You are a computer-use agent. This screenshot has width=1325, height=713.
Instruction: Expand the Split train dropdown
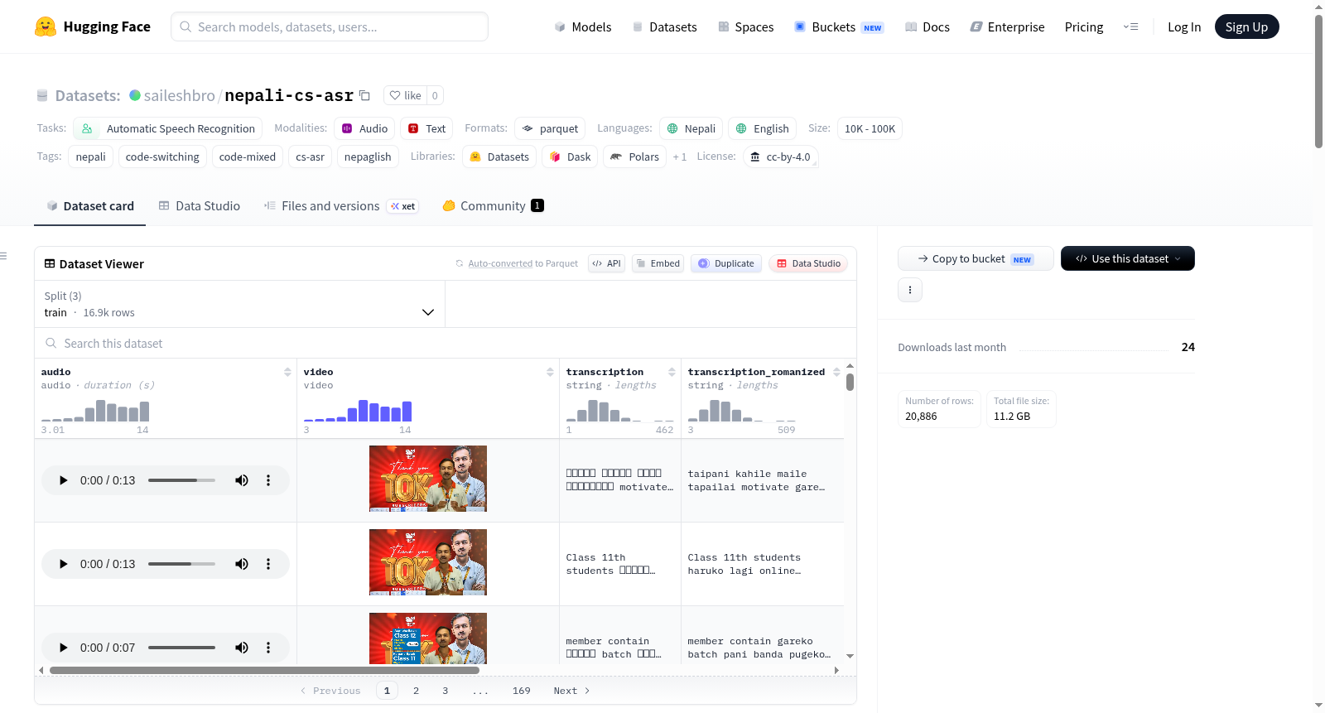[x=239, y=304]
